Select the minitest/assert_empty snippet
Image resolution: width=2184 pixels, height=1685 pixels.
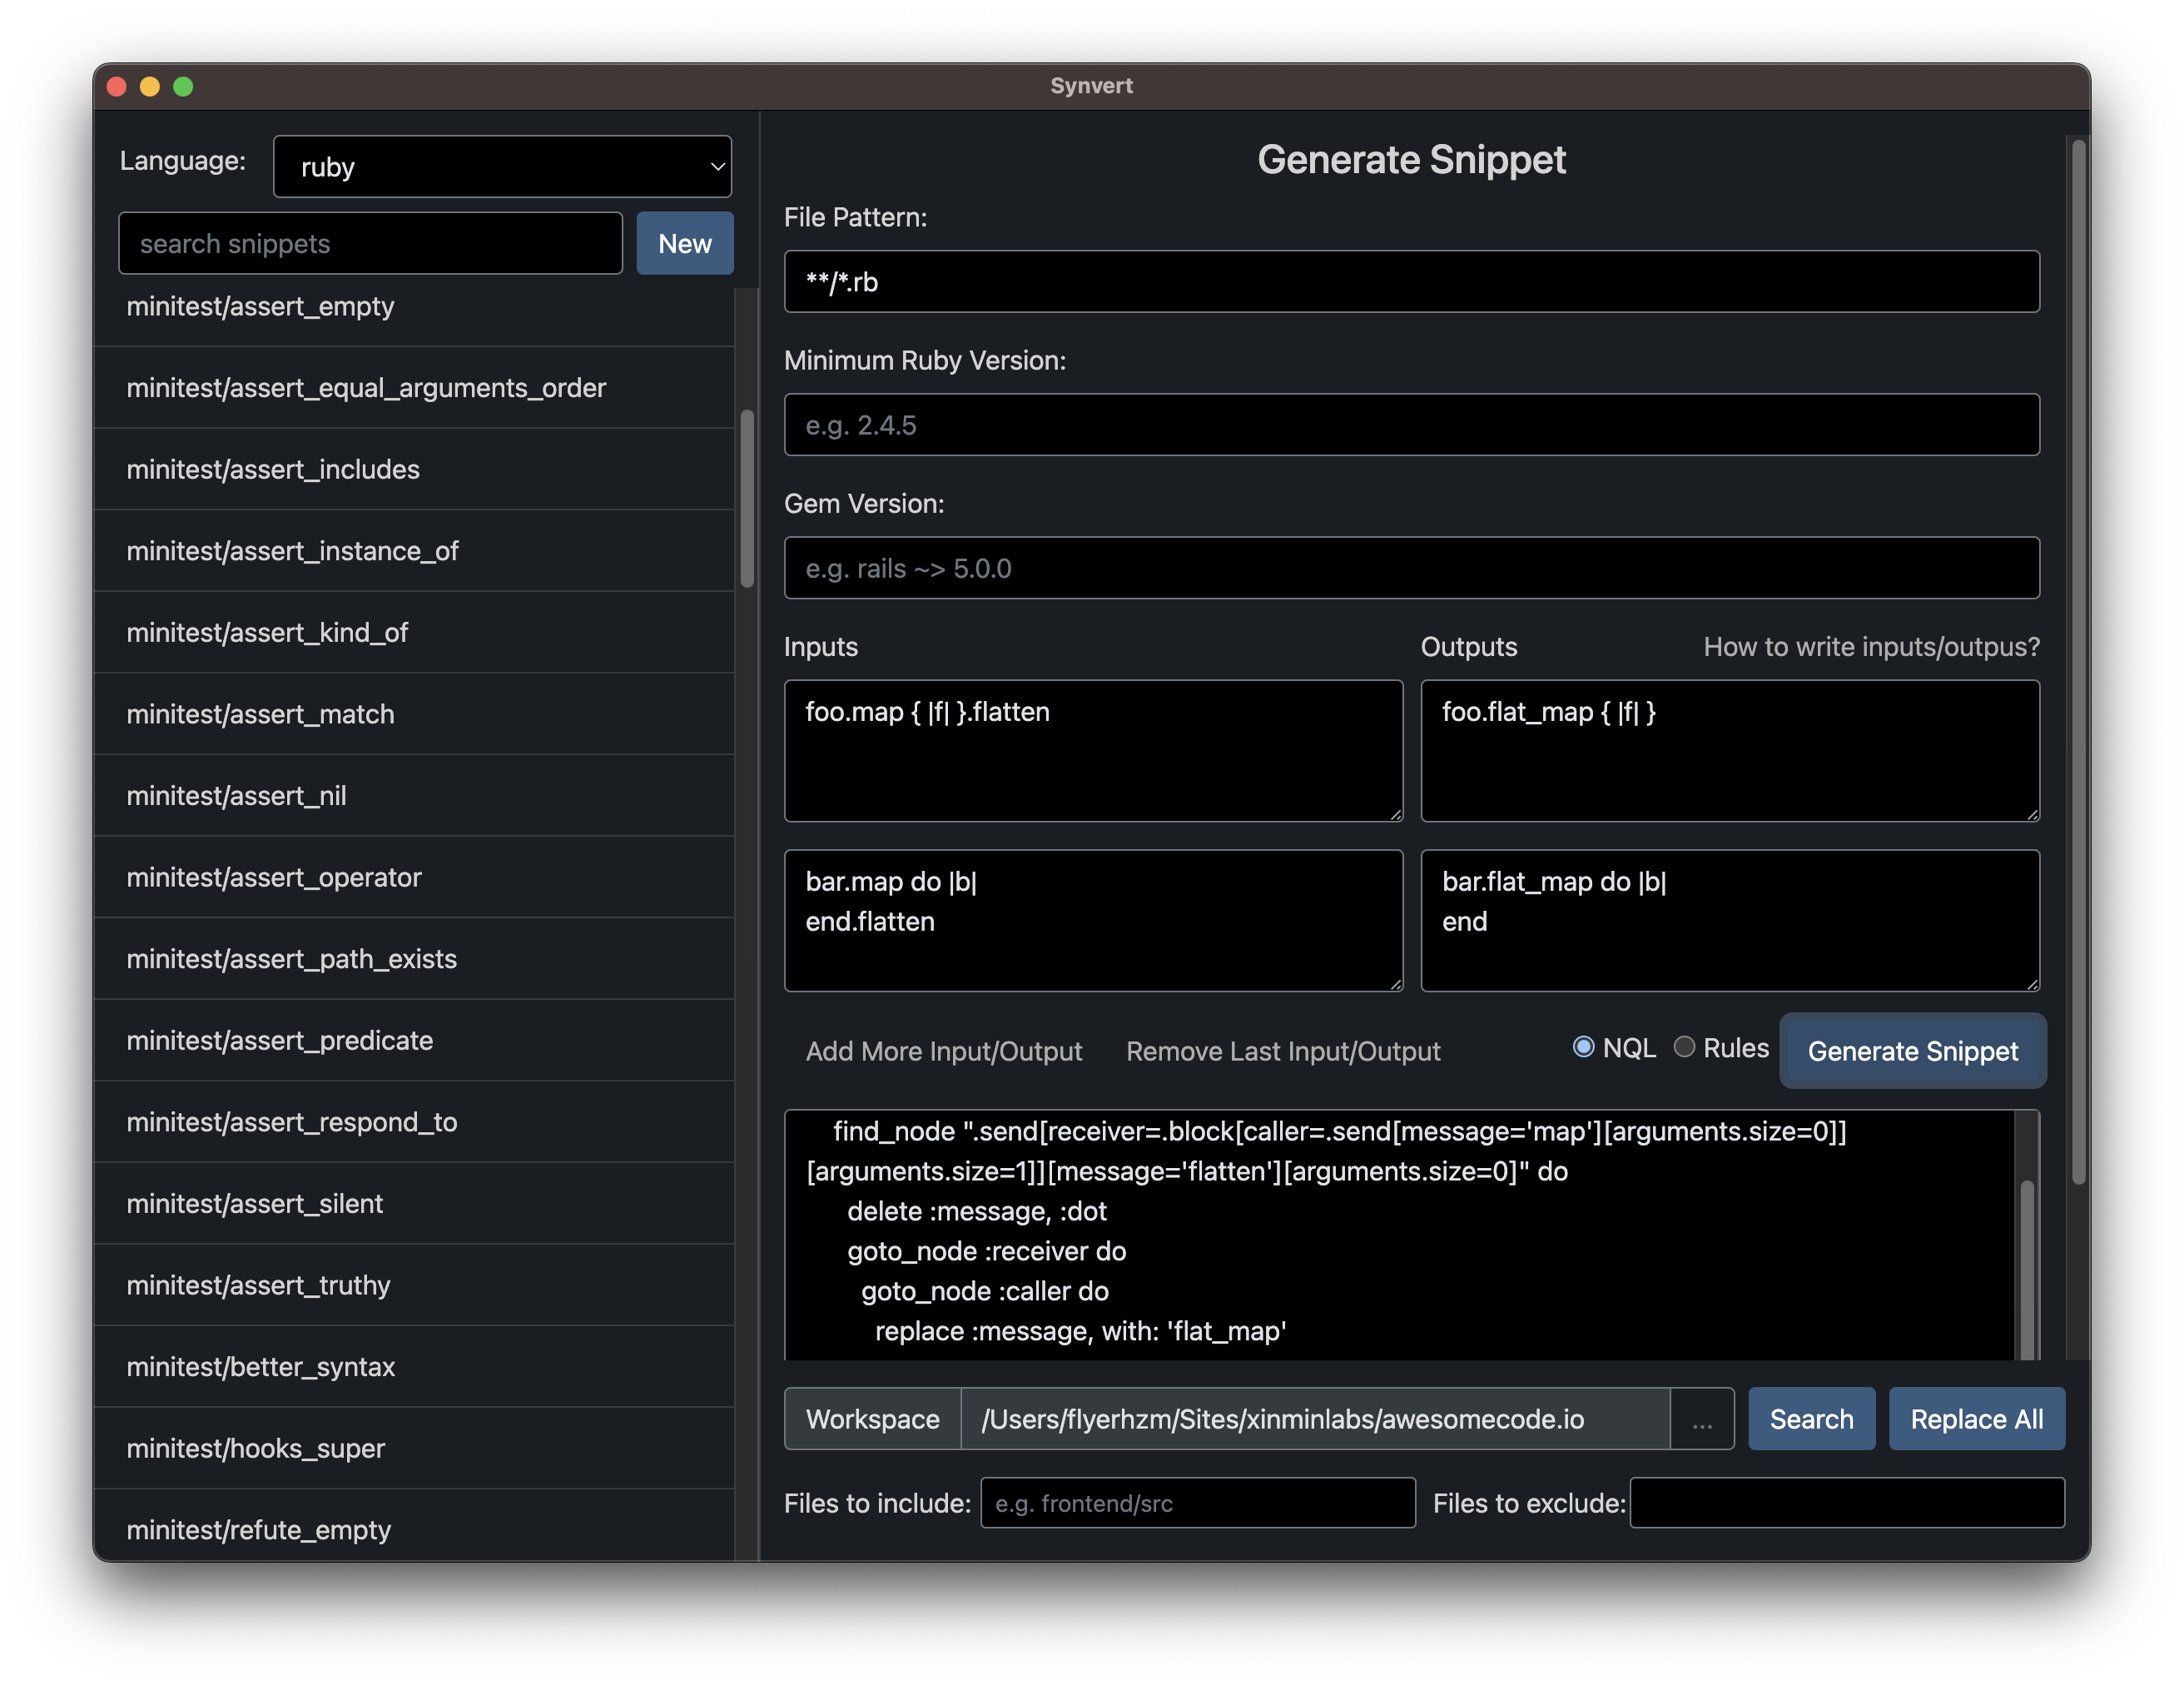point(260,307)
